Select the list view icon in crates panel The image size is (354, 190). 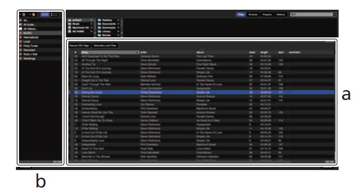coord(54,15)
